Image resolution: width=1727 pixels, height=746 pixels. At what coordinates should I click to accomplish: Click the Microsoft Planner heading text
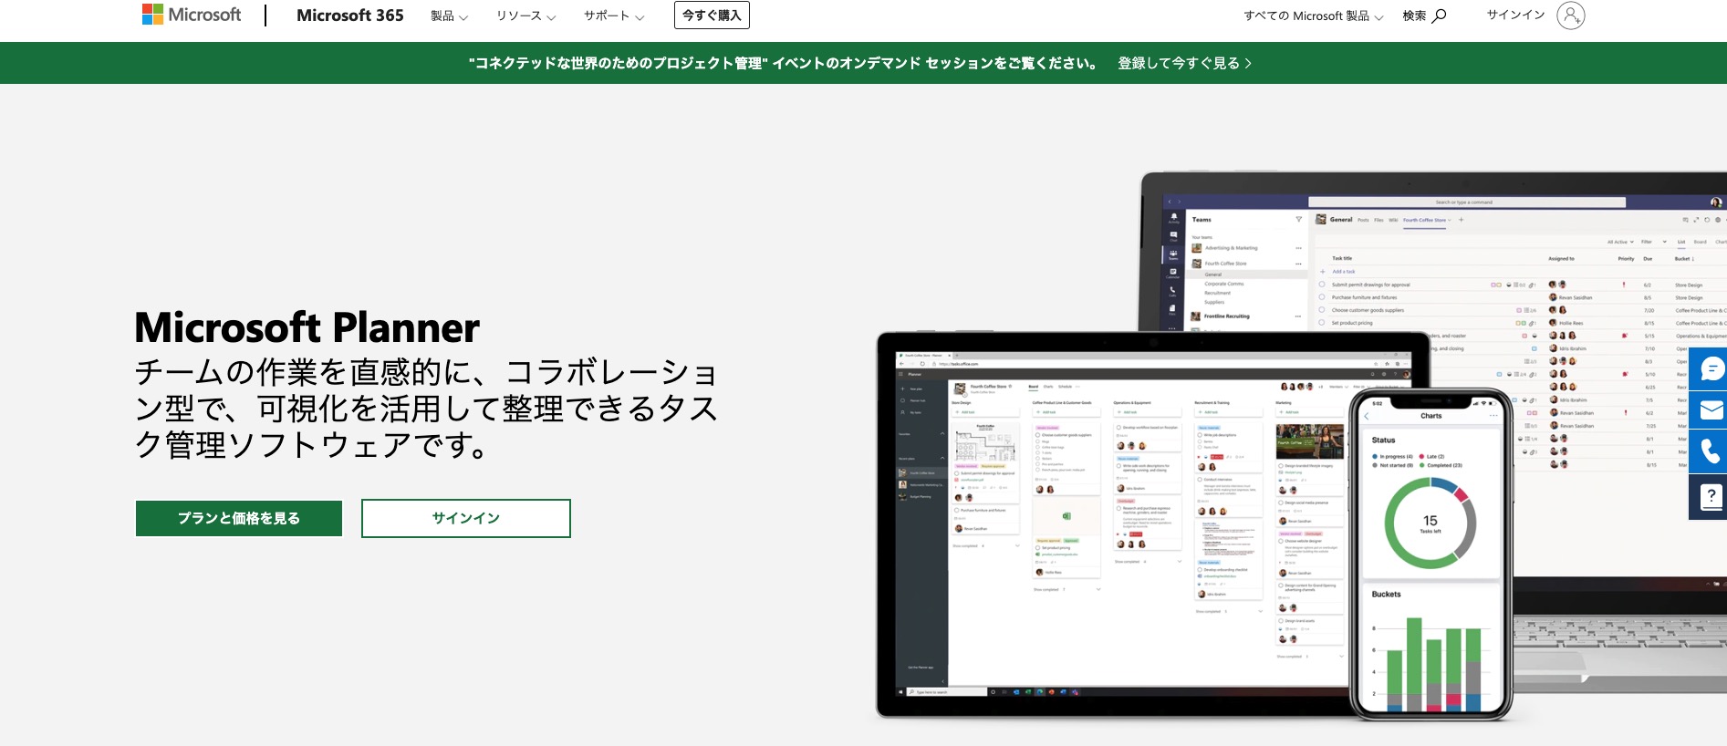point(307,327)
